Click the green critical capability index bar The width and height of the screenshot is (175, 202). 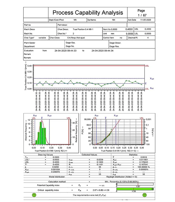pos(135,189)
